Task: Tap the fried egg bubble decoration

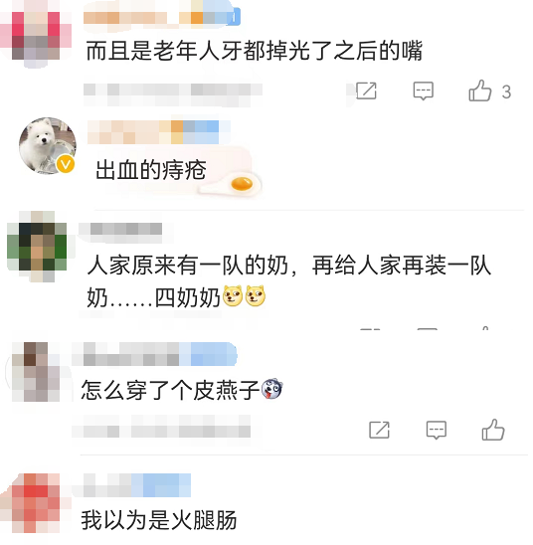Action: coord(232,185)
